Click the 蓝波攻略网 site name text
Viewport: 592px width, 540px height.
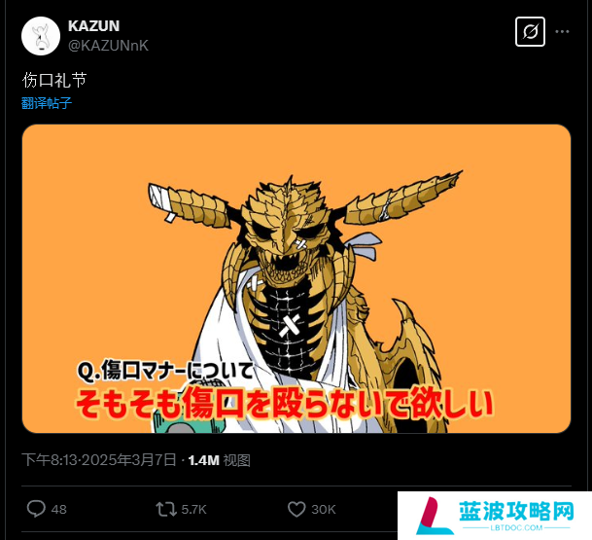click(x=516, y=512)
